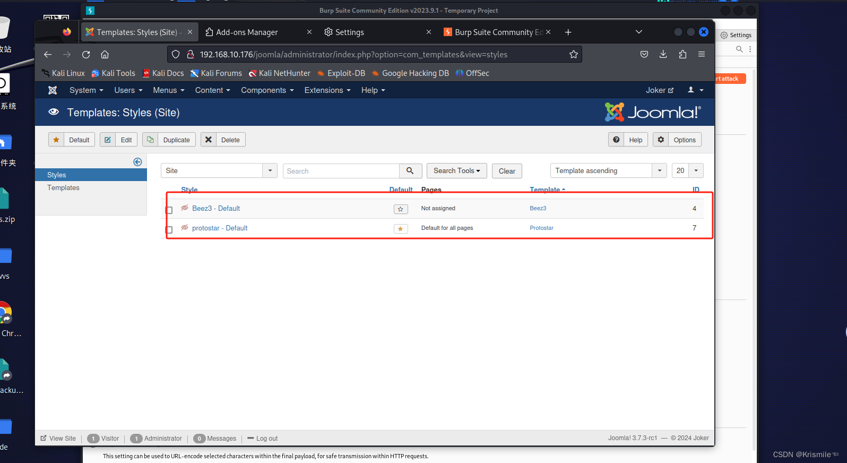
Task: Open new tab with plus icon
Action: tap(568, 32)
